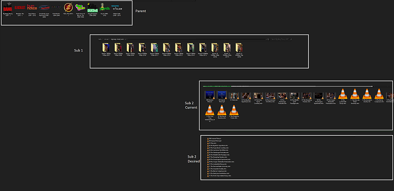Screen dimensions: 394x191
Task: Select the 05 Hamburger Postulate thumbnail
Action: tap(282, 98)
